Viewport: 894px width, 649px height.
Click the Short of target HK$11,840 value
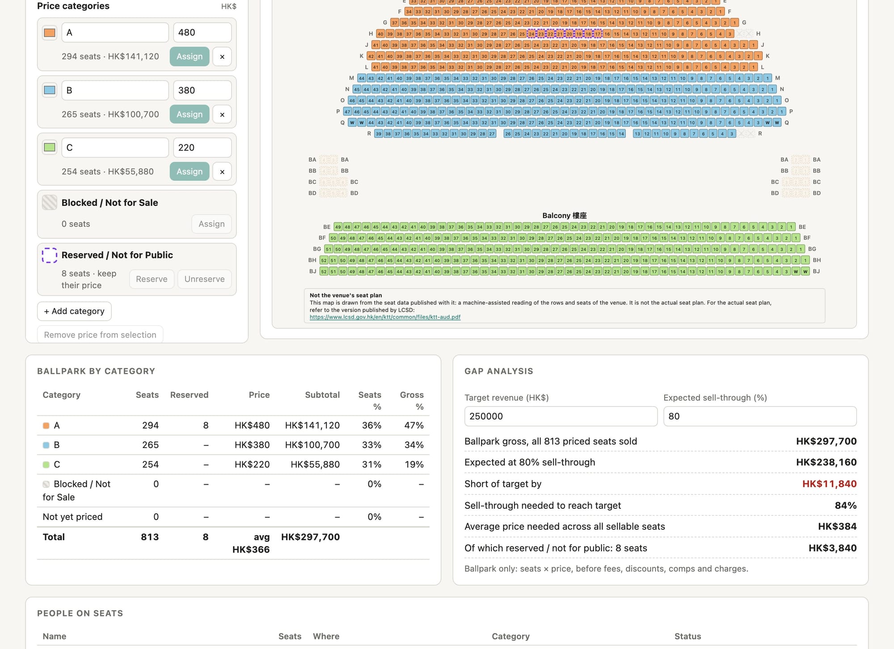click(829, 484)
